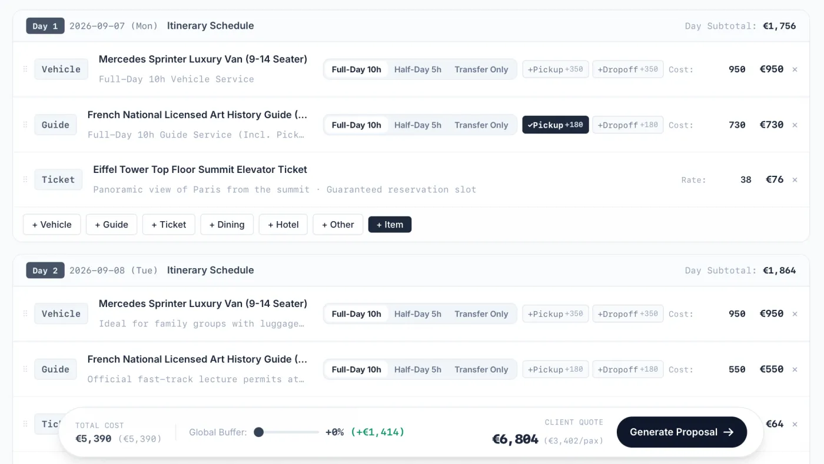824x464 pixels.
Task: Remove the Day 1 Guide row
Action: click(x=795, y=125)
